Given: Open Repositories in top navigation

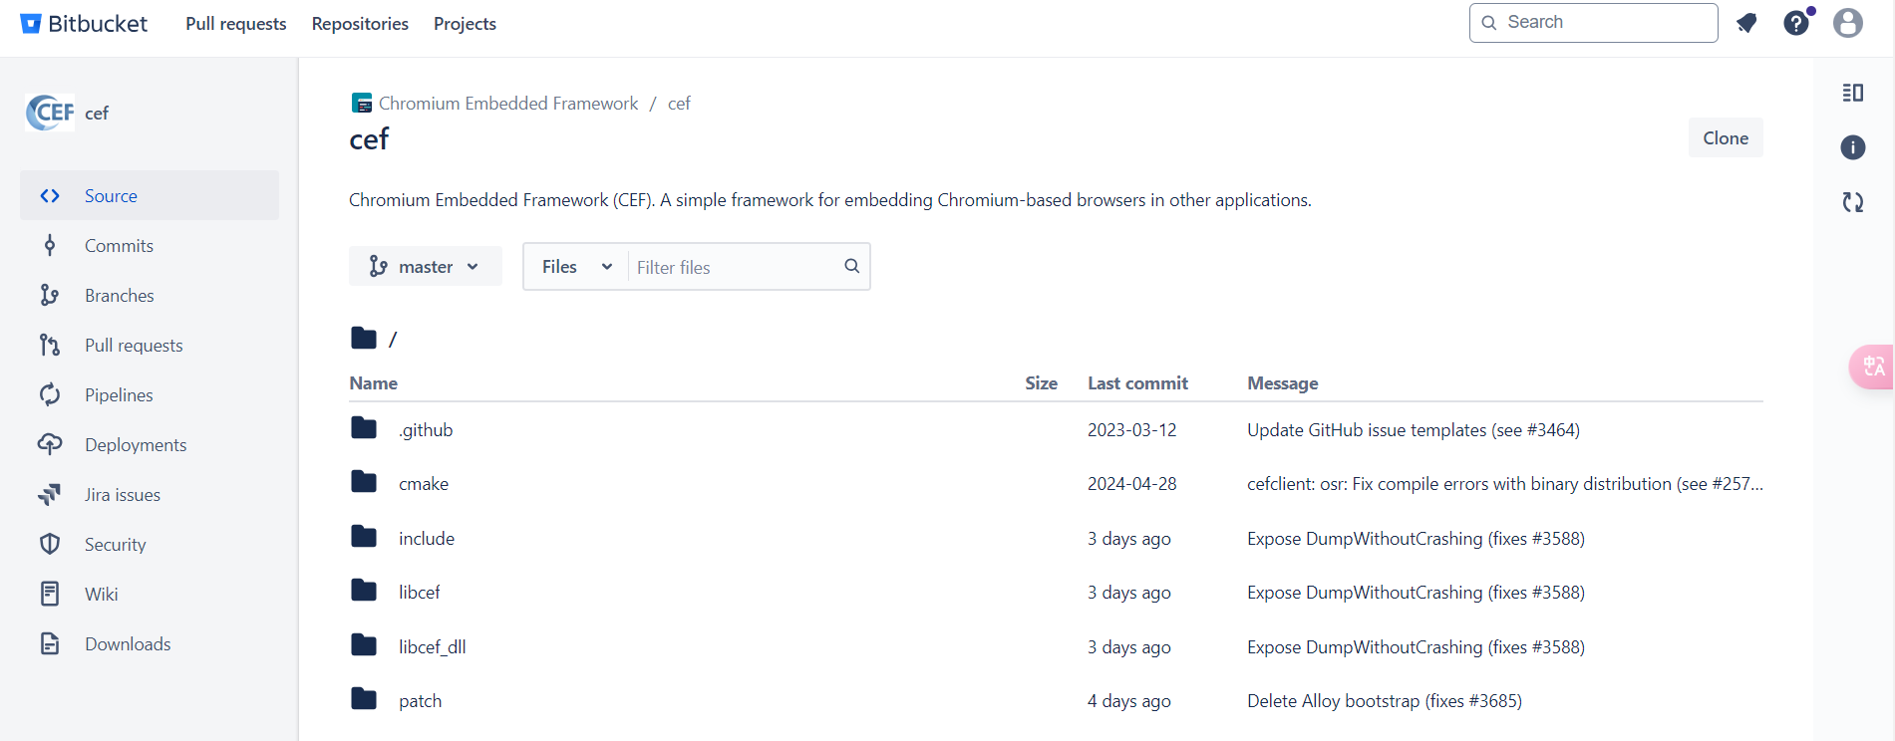Looking at the screenshot, I should tap(360, 24).
